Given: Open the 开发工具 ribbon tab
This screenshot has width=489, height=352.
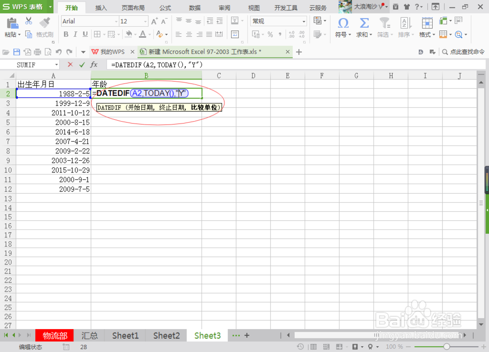Looking at the screenshot, I should [286, 8].
